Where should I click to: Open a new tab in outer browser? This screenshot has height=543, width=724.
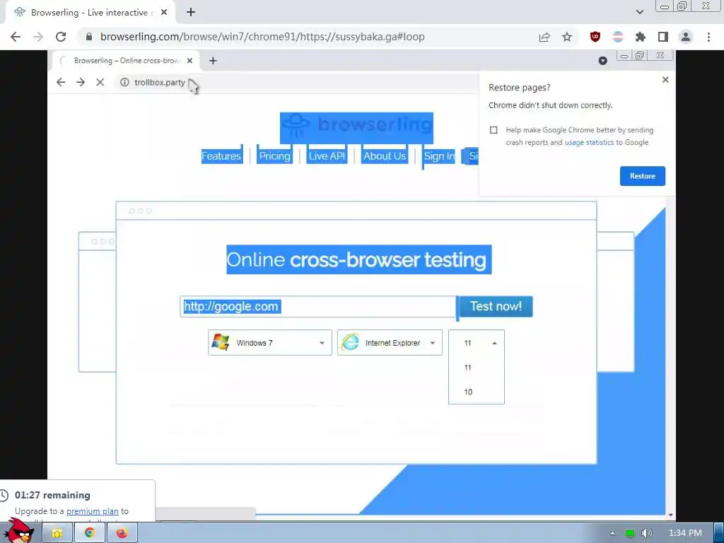191,13
